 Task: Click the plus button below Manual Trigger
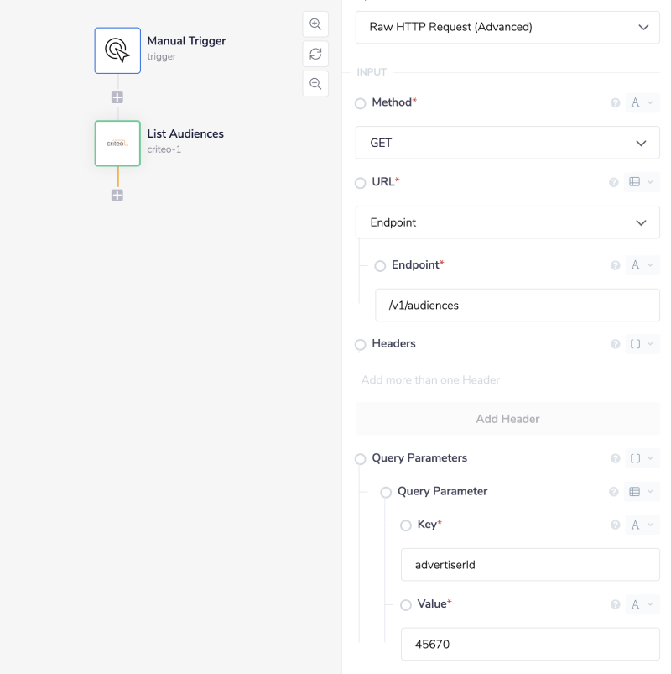pos(117,97)
